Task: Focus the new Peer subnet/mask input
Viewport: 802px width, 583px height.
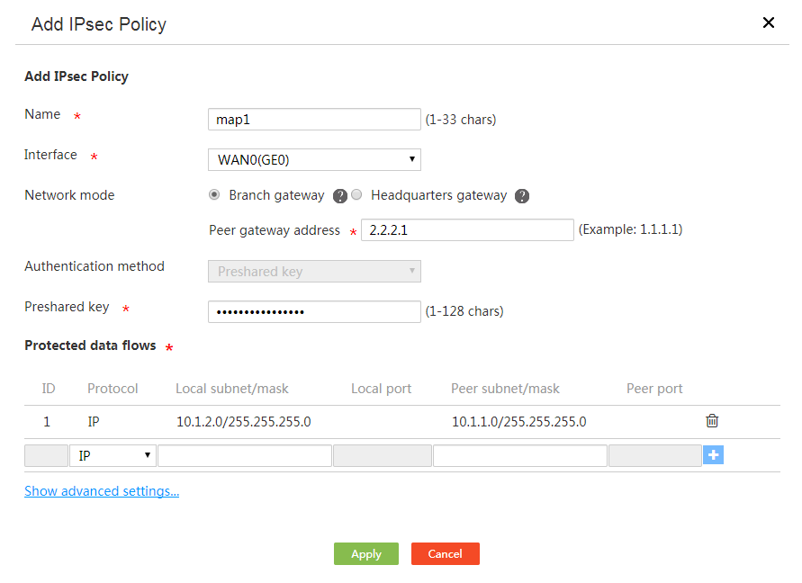Action: (x=519, y=455)
